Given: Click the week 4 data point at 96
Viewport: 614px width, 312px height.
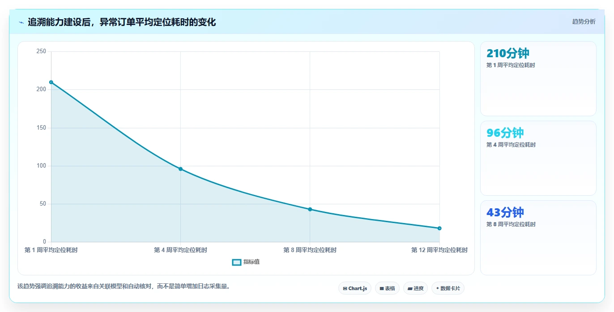Looking at the screenshot, I should click(x=180, y=169).
